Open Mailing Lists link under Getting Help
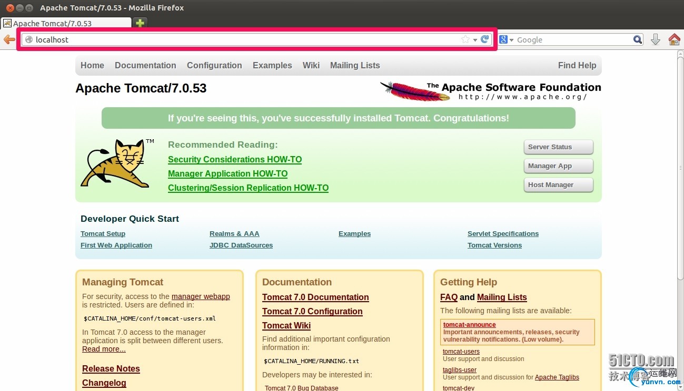 click(502, 297)
